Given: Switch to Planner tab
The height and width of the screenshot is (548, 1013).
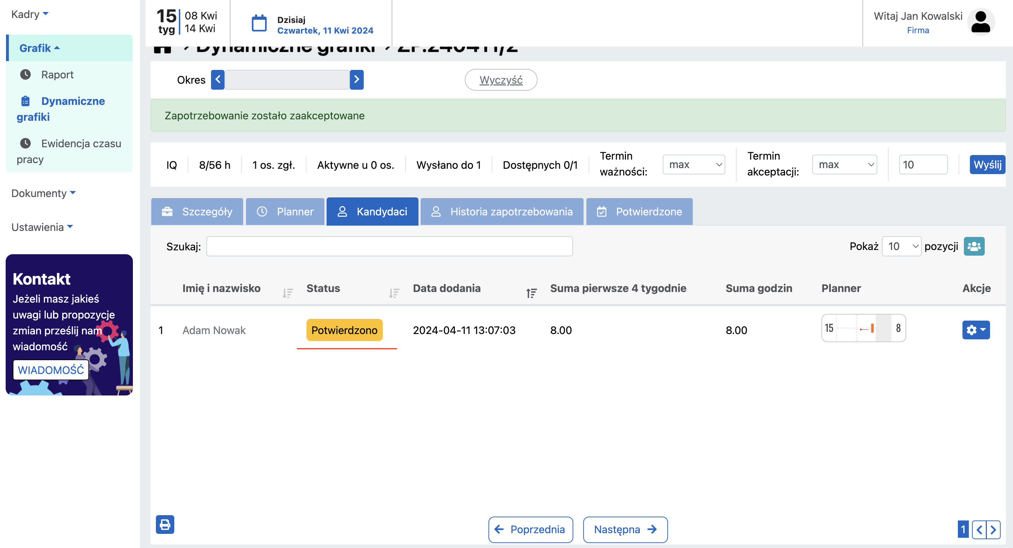Looking at the screenshot, I should 285,212.
